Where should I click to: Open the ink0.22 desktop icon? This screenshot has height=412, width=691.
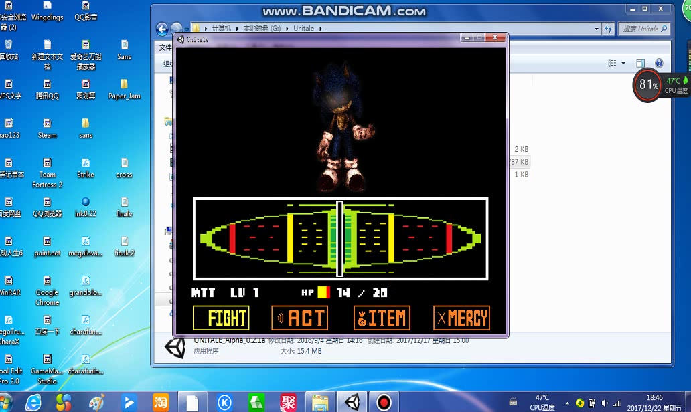click(86, 207)
